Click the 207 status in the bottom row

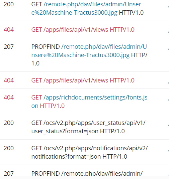click(9, 174)
